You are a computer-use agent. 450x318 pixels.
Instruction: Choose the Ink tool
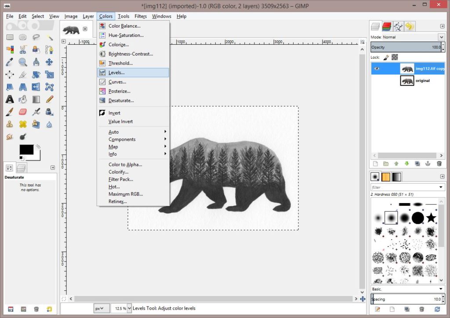pyautogui.click(x=49, y=112)
